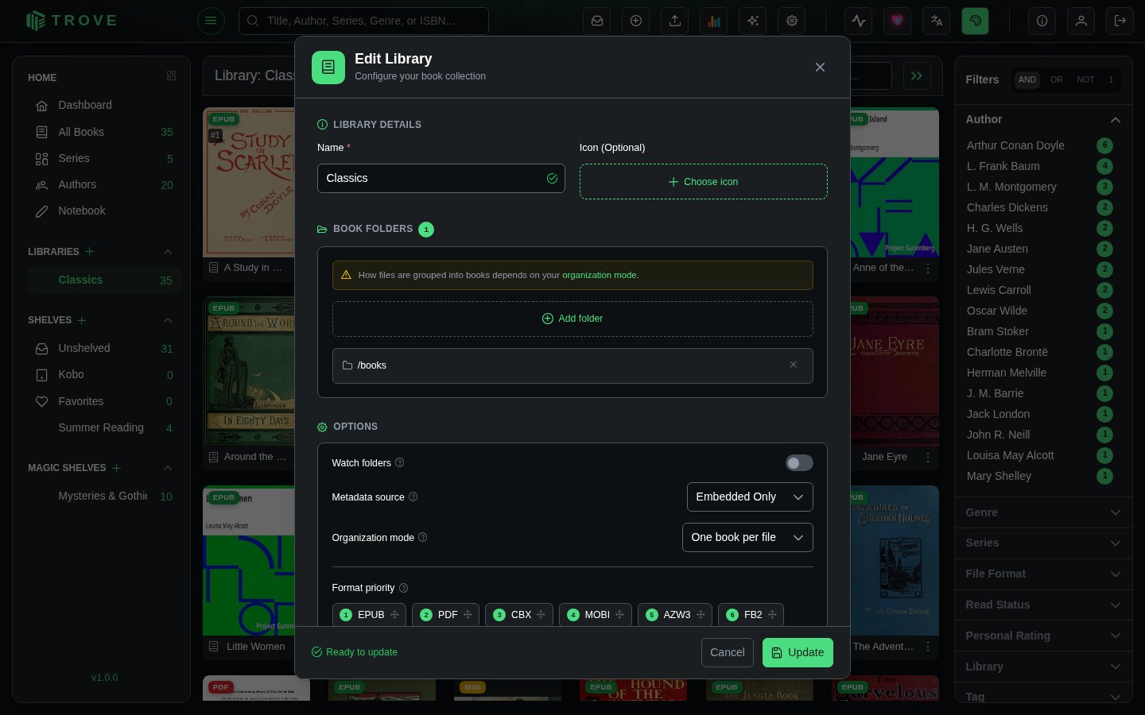Click the Choose icon upload area
This screenshot has width=1145, height=715.
coord(704,182)
